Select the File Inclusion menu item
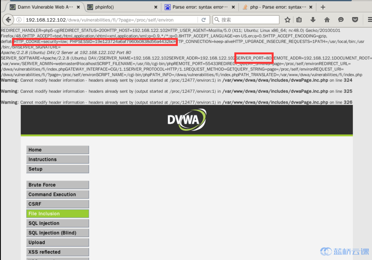This screenshot has height=260, width=372. 58,214
